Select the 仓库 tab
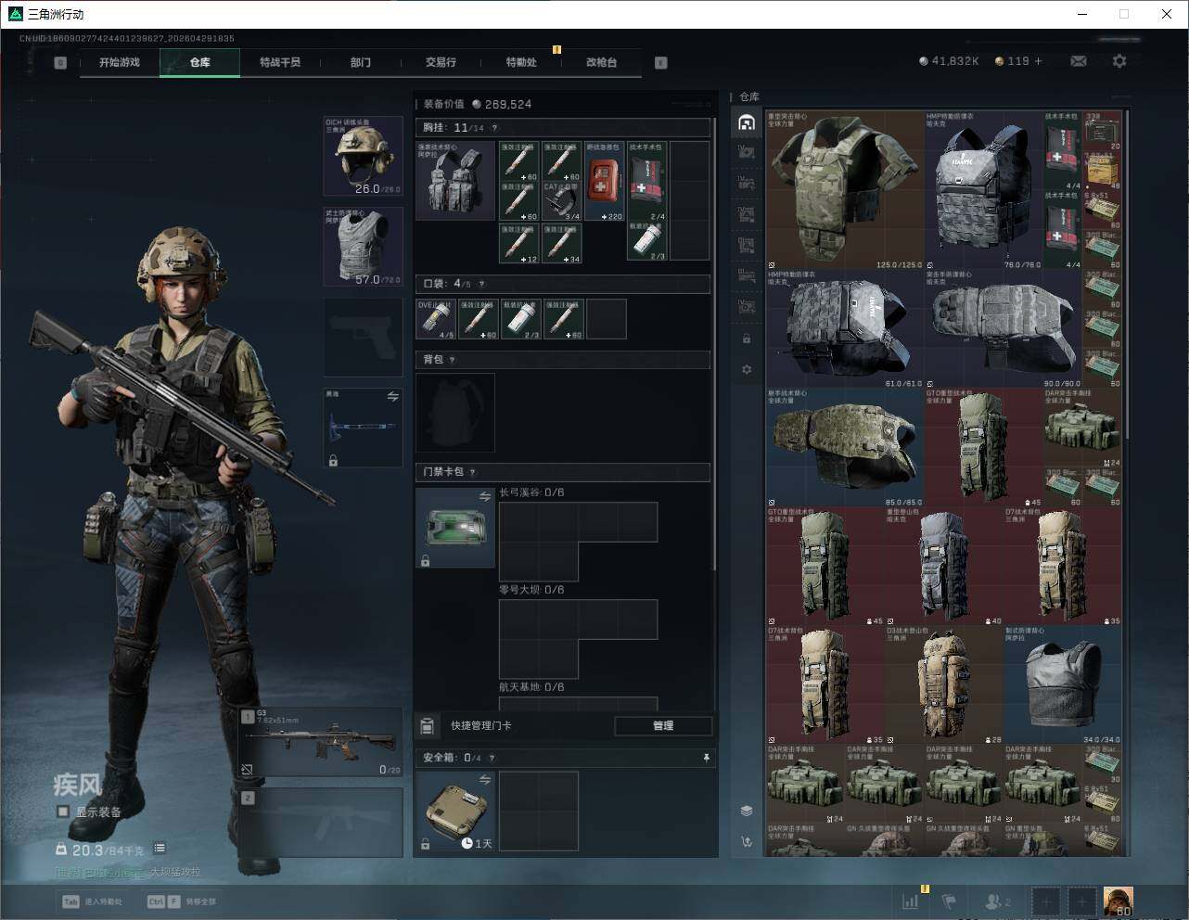The width and height of the screenshot is (1189, 920). 199,62
